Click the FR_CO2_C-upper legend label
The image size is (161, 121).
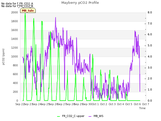[x=73, y=116]
